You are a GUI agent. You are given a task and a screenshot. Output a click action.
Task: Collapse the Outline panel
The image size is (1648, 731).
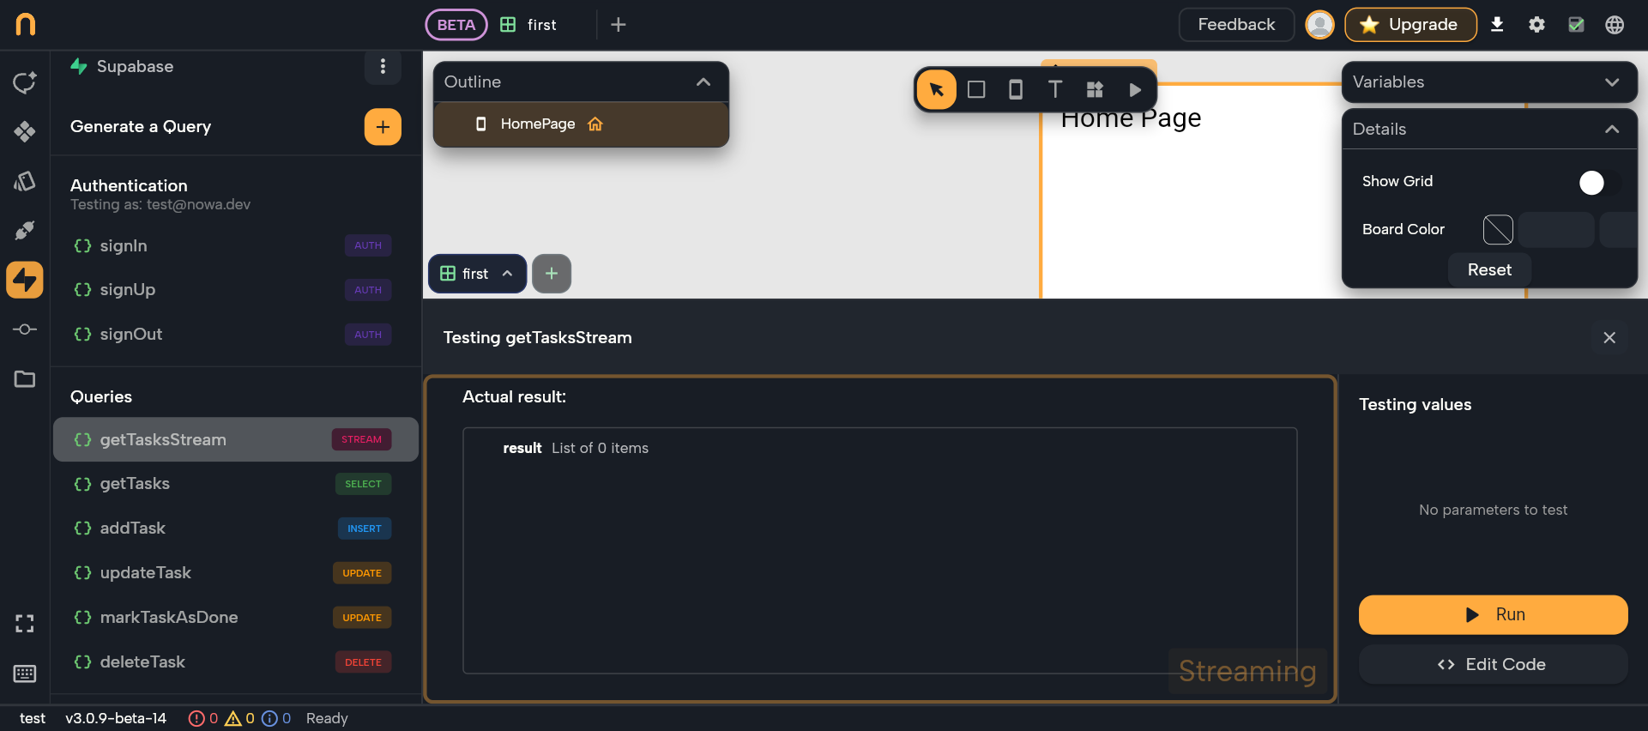(703, 82)
